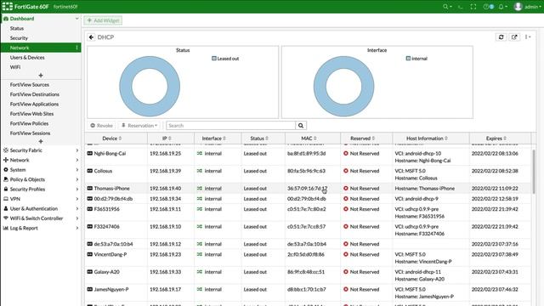Open the Security dashboard
The width and height of the screenshot is (544, 306).
click(19, 38)
